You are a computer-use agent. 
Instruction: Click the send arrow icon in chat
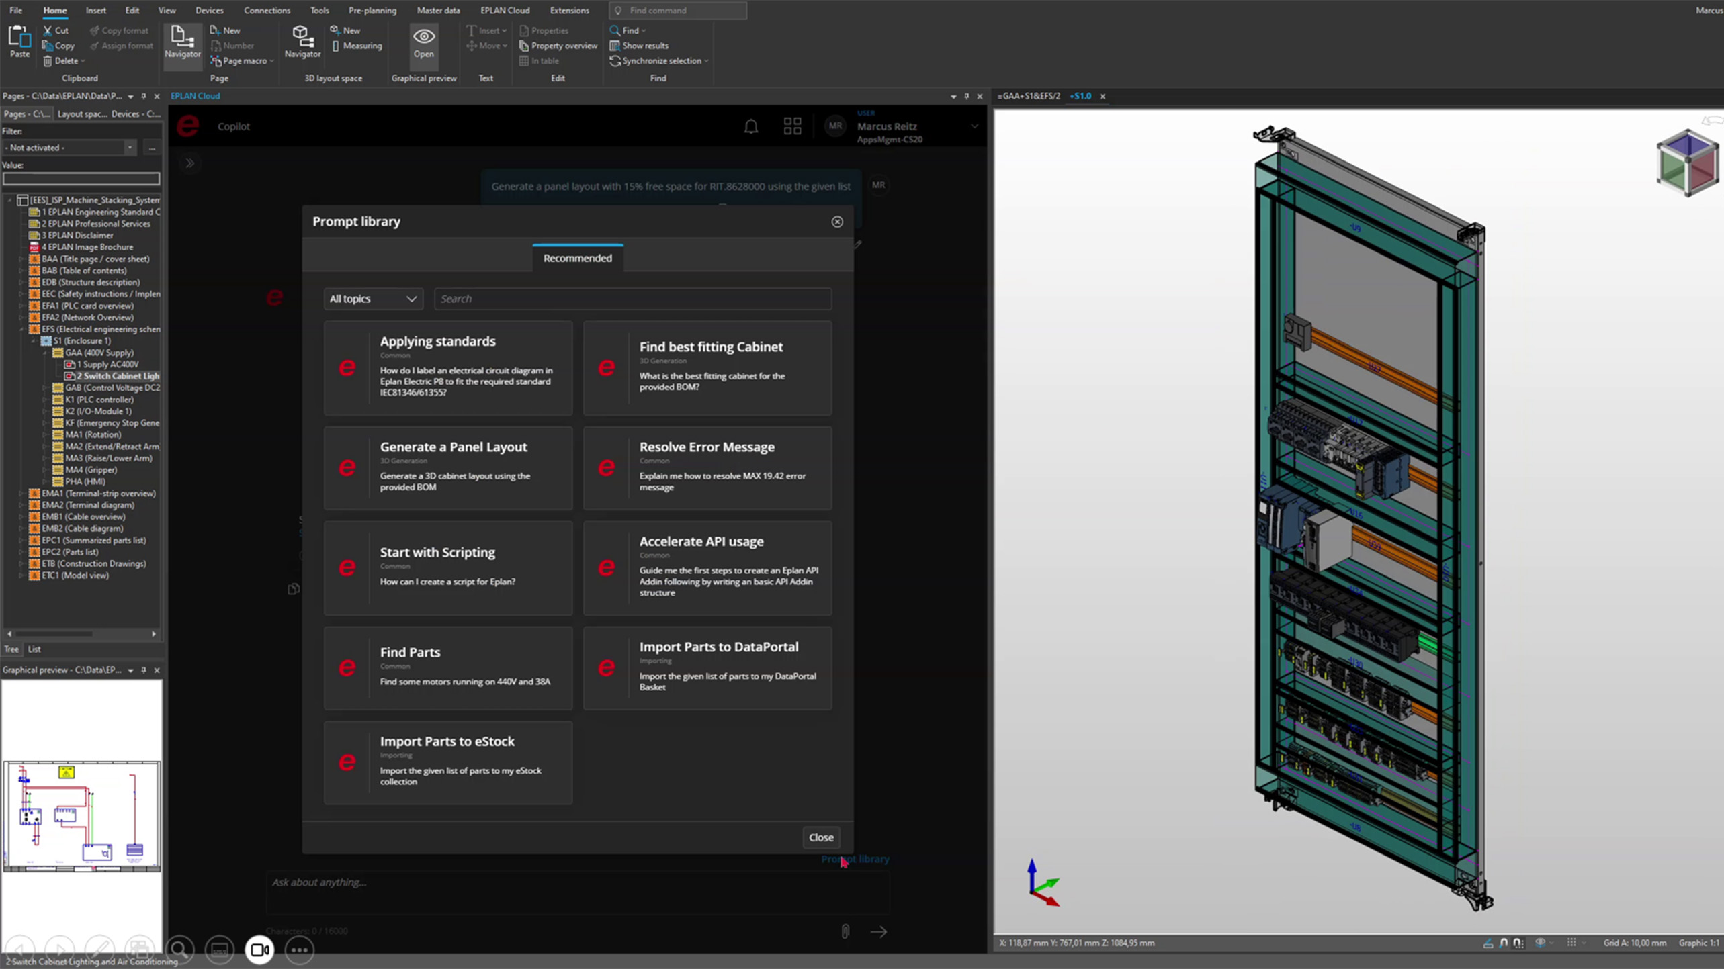879,931
